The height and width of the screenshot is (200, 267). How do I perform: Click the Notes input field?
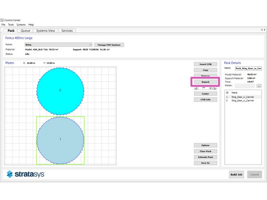(x=245, y=86)
